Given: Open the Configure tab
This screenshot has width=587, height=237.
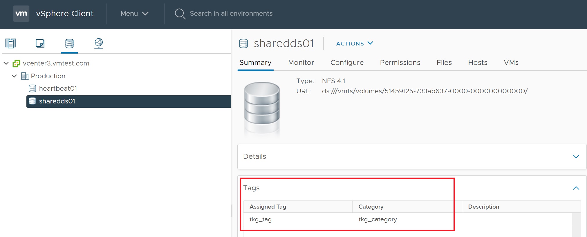Looking at the screenshot, I should point(347,63).
